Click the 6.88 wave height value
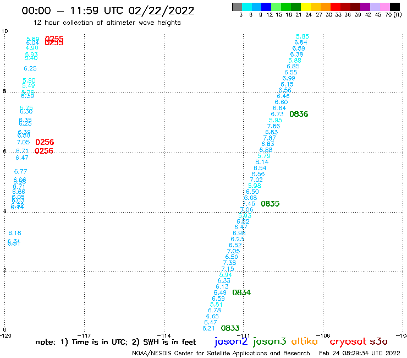407x358 pixels. coord(266,150)
